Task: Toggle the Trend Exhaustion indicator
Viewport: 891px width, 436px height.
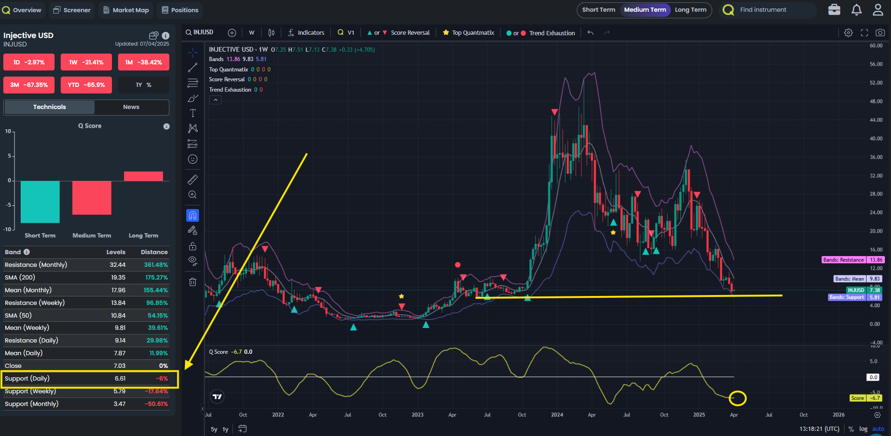Action: 541,33
